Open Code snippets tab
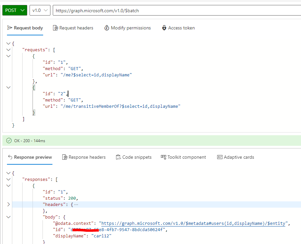The width and height of the screenshot is (301, 244). [134, 157]
